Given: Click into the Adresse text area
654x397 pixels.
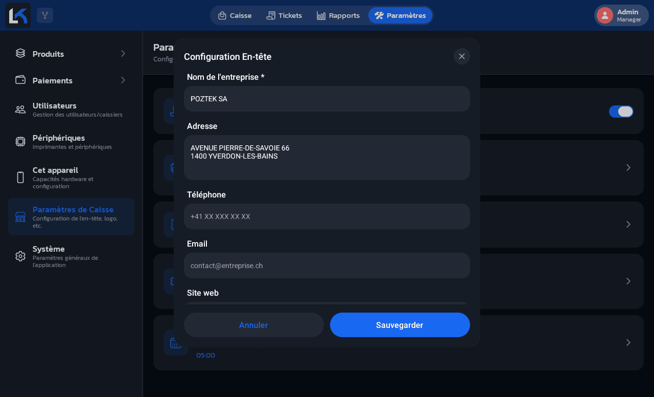Looking at the screenshot, I should click(x=327, y=158).
